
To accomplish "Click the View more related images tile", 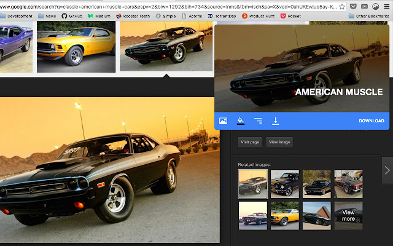I will point(348,216).
